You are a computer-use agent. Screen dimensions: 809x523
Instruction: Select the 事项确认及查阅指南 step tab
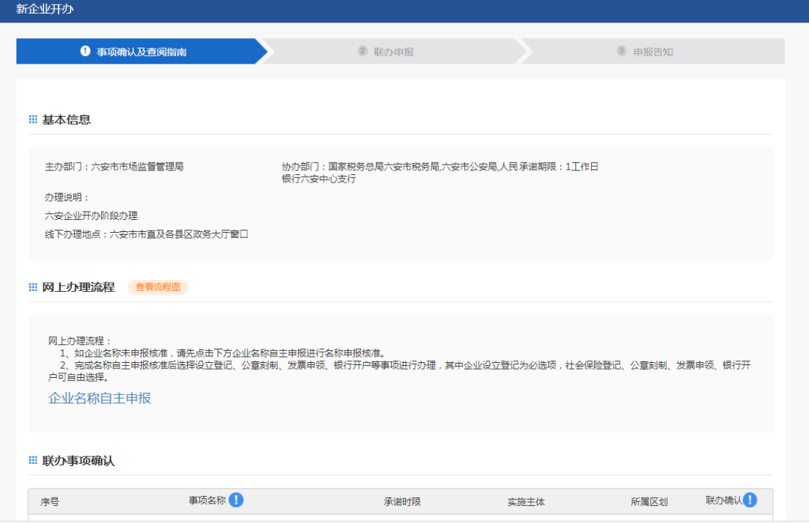click(x=142, y=52)
